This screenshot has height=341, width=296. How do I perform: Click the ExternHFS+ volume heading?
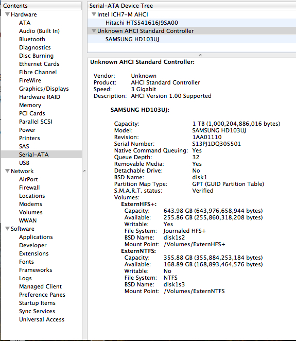pyautogui.click(x=138, y=204)
